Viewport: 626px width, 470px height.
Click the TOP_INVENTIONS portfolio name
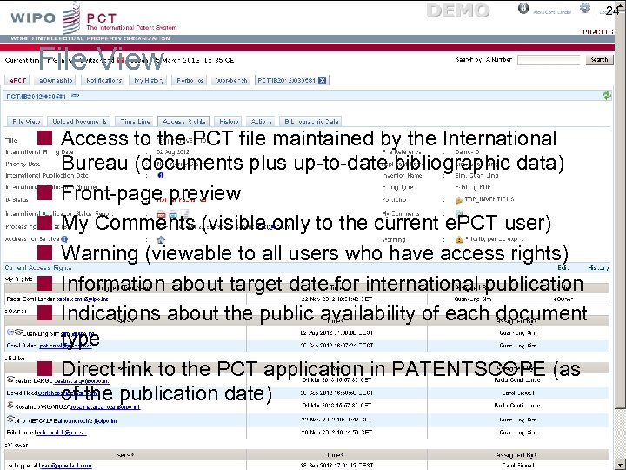point(489,199)
